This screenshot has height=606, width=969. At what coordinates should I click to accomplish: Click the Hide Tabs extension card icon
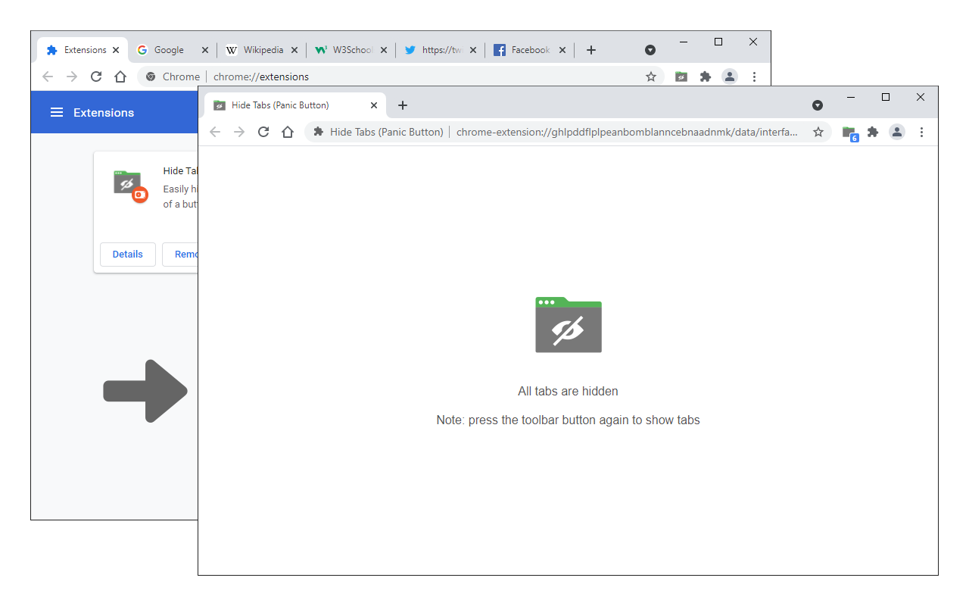[x=129, y=185]
